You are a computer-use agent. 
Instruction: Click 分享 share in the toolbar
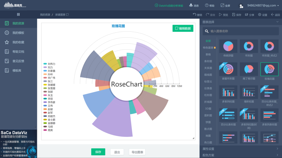[x=250, y=15]
